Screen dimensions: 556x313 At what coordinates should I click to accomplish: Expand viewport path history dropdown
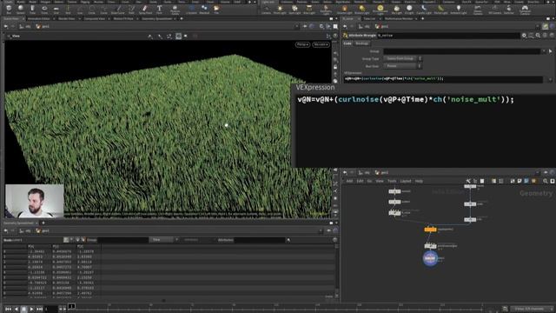297,26
